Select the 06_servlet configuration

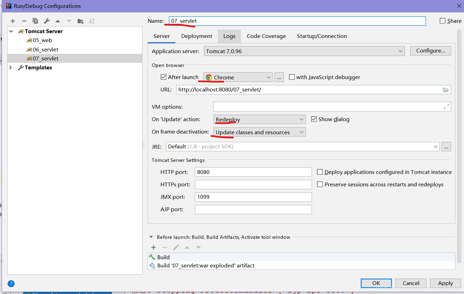click(x=45, y=49)
